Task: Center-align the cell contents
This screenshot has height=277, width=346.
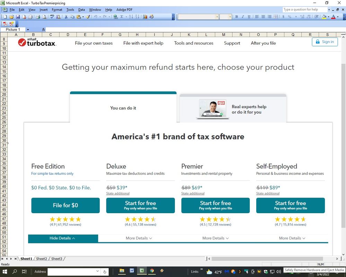Action: [263, 17]
